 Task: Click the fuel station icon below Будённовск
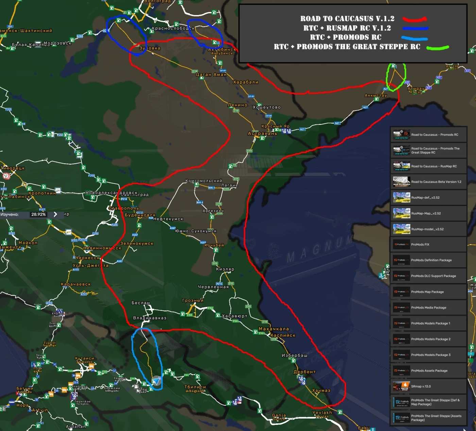[x=139, y=225]
